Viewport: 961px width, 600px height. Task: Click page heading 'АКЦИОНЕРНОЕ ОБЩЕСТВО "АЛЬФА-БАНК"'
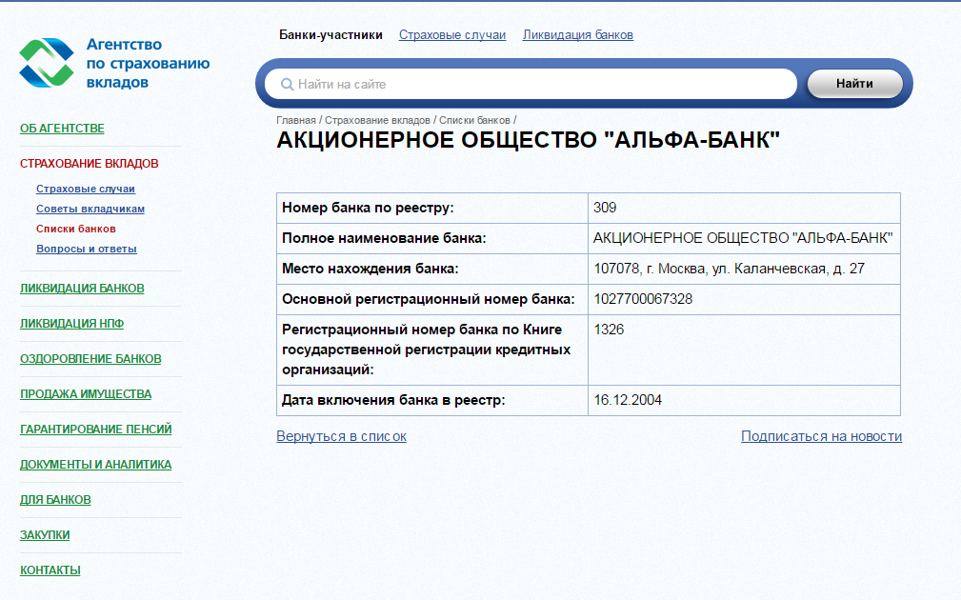(x=528, y=140)
